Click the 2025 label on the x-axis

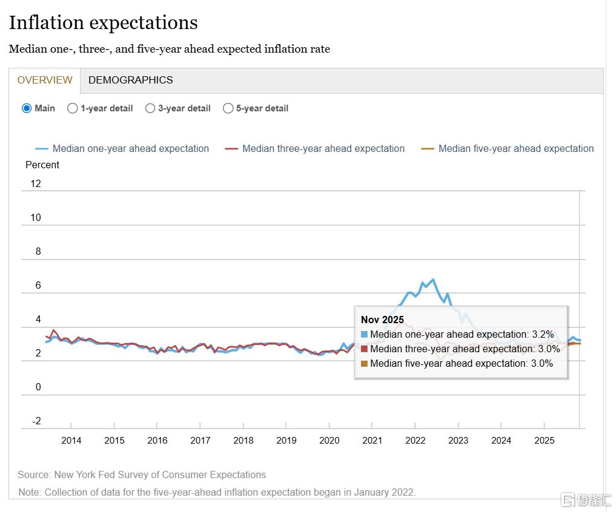pos(545,441)
